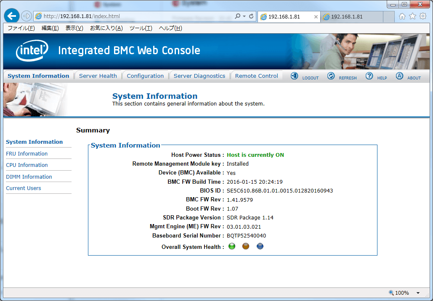Click the search magnifier in address bar
The width and height of the screenshot is (433, 301).
tap(237, 16)
